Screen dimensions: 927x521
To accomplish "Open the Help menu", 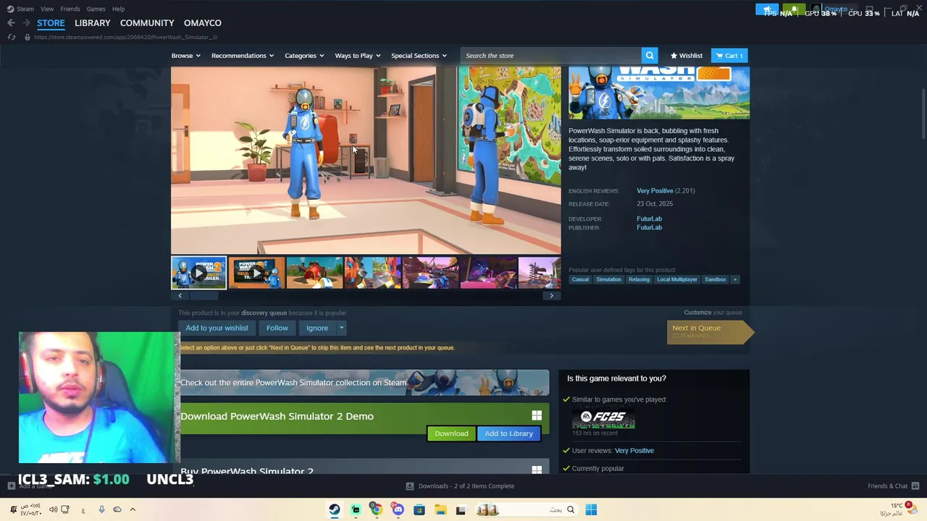I will (118, 9).
